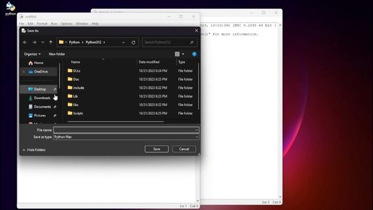The height and width of the screenshot is (210, 373).
Task: Select Home in navigation pane
Action: point(39,63)
